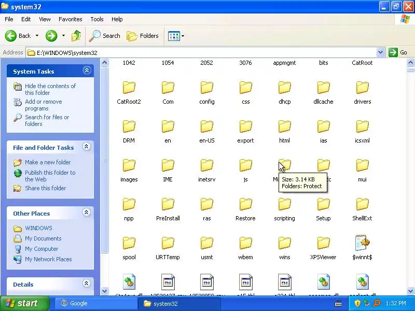Expand the Address bar dropdown
Screen dimensions: 415x311
click(380, 52)
